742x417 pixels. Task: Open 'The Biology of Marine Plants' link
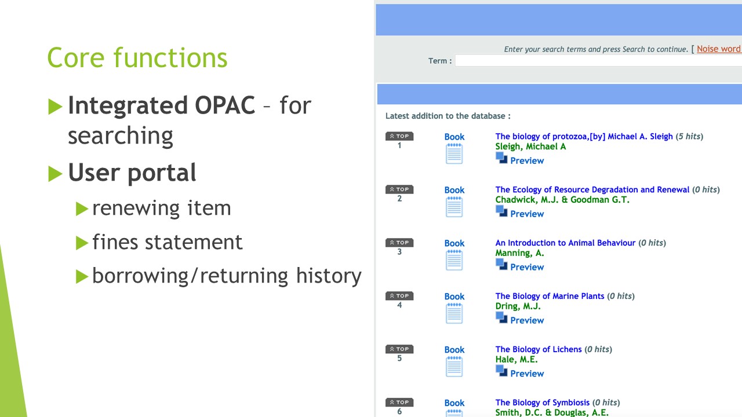pos(550,297)
